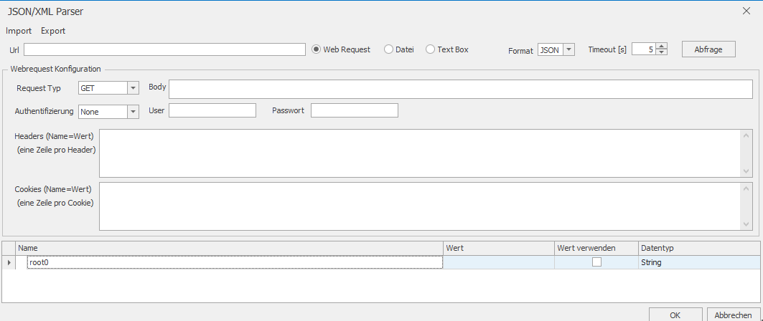Click the OK button
This screenshot has height=321, width=763.
675,315
